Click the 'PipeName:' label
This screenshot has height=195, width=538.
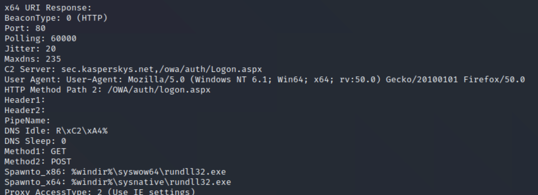27,121
